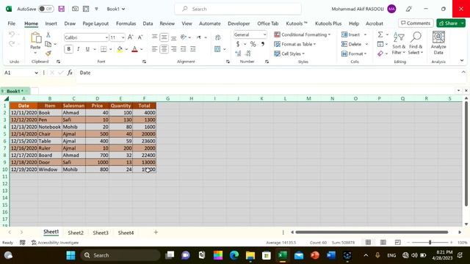The width and height of the screenshot is (470, 264).
Task: Click the zoom slider handle
Action: [430, 243]
